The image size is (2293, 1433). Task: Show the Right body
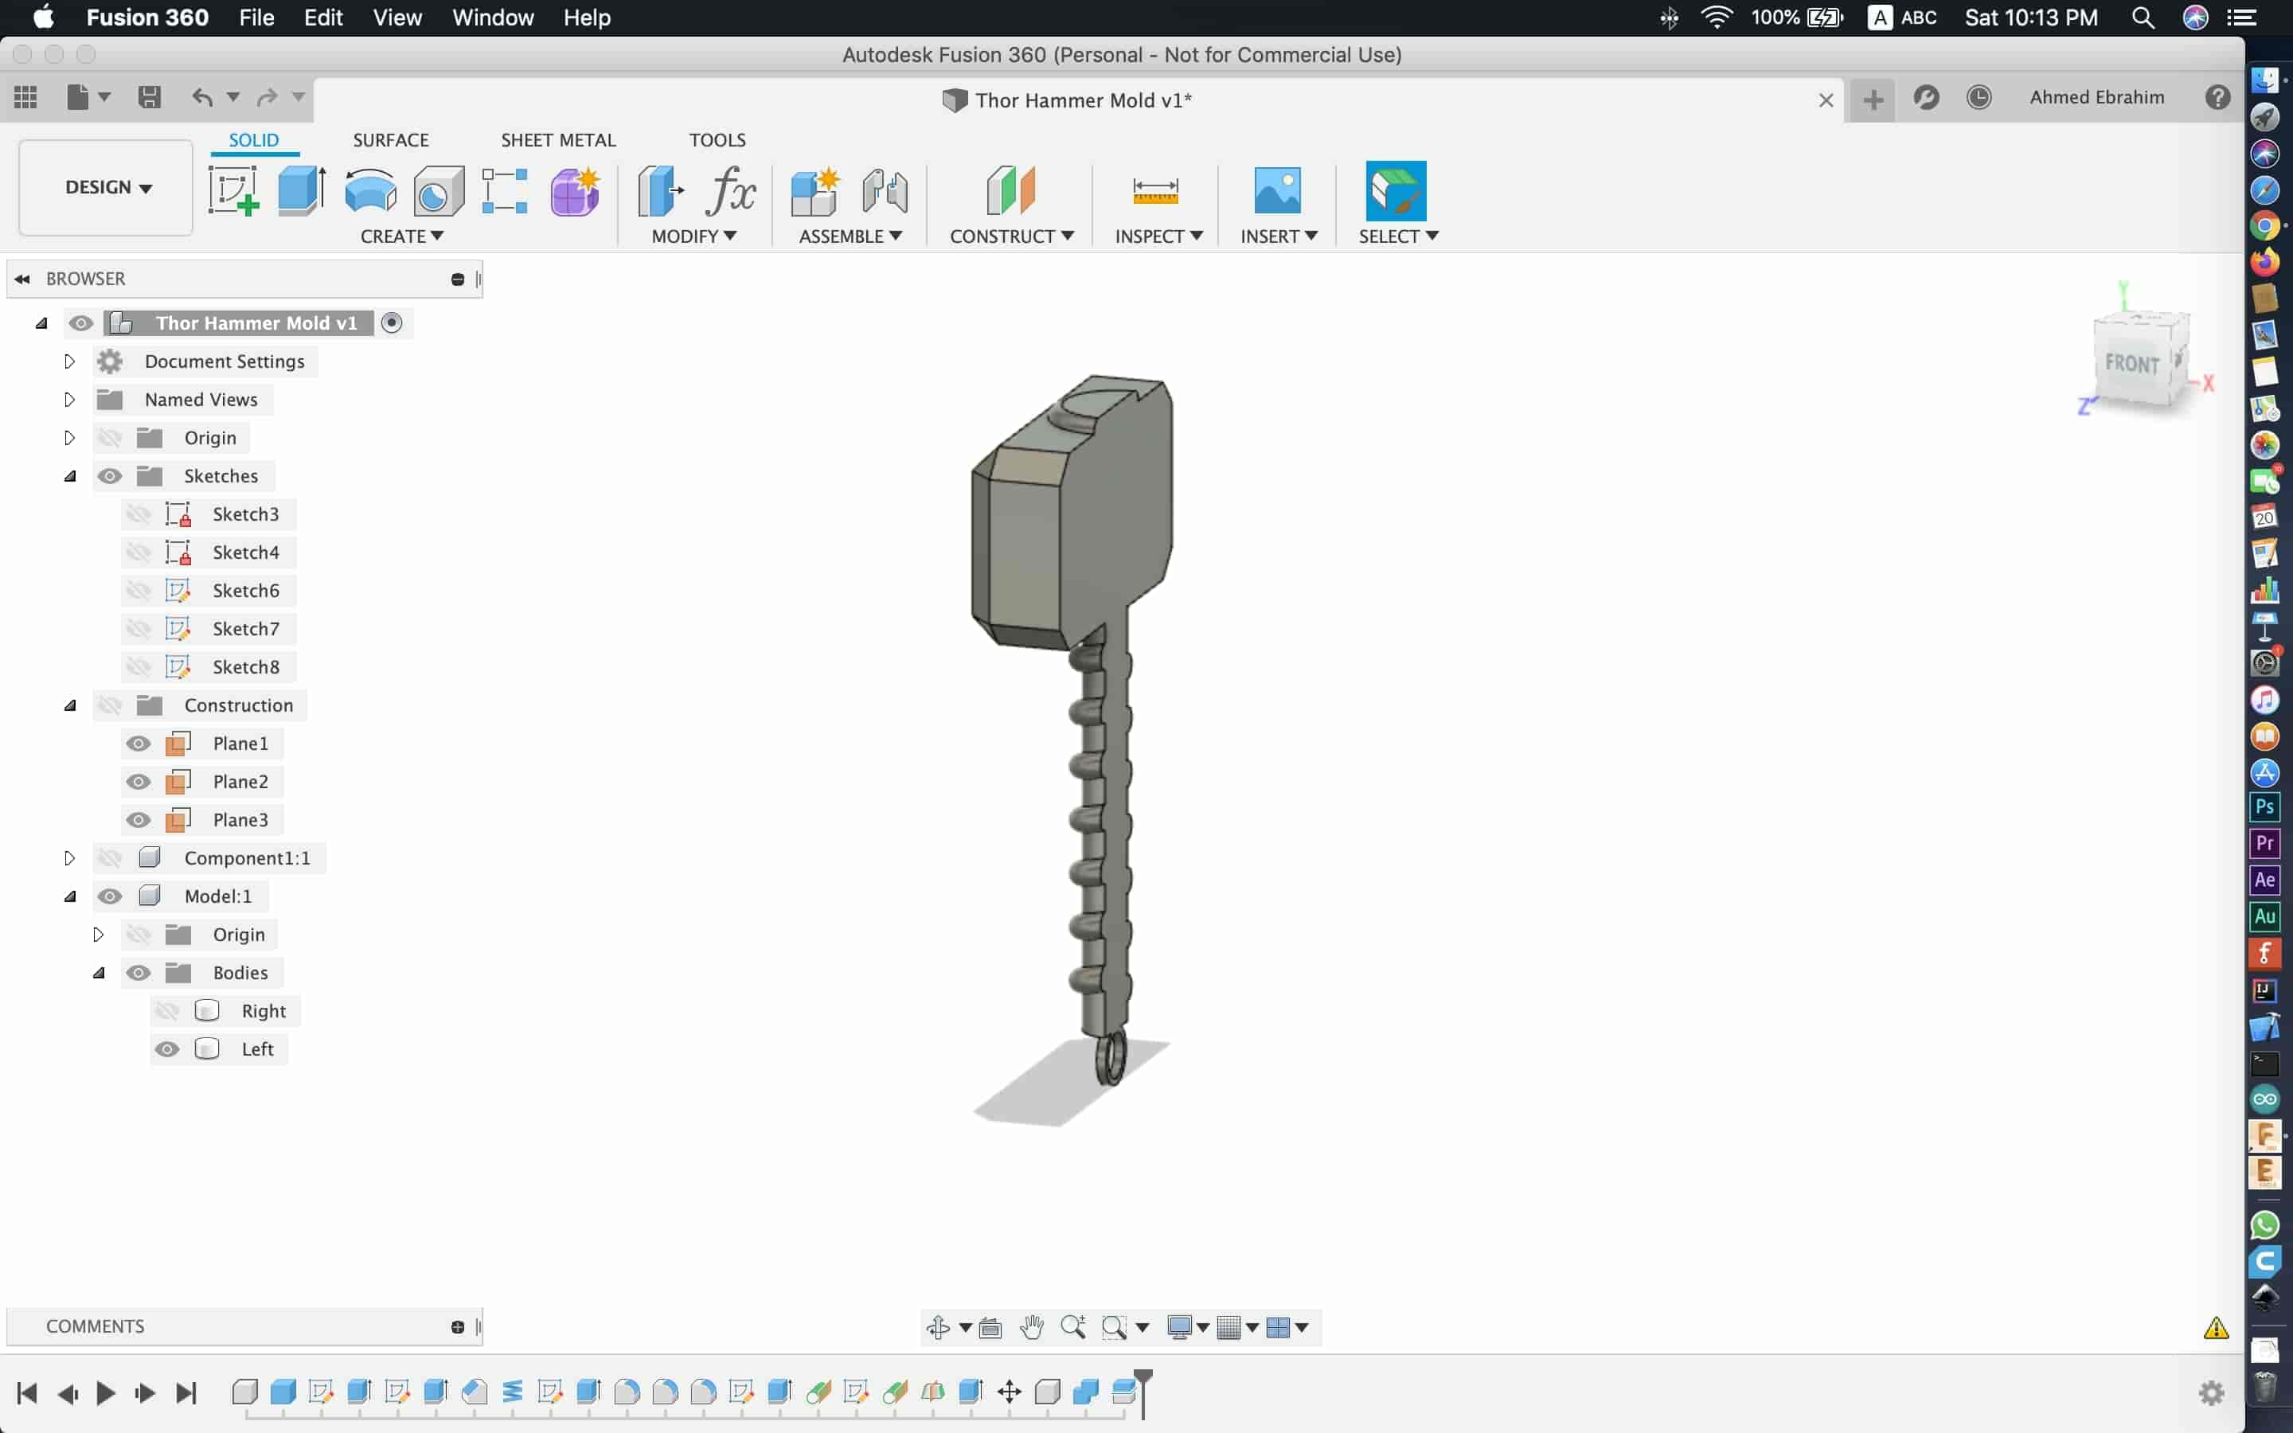click(x=166, y=1010)
